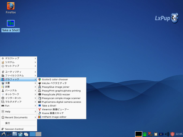Screen dimensions: 183x137
Task: Expand the 文書 submenu arrow
Action: point(35,83)
